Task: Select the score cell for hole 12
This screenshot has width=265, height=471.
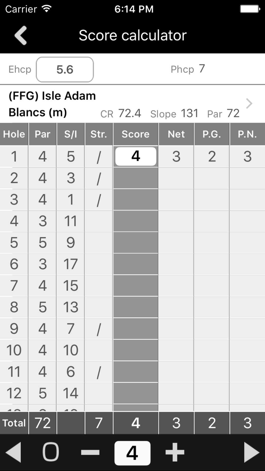Action: pyautogui.click(x=136, y=393)
